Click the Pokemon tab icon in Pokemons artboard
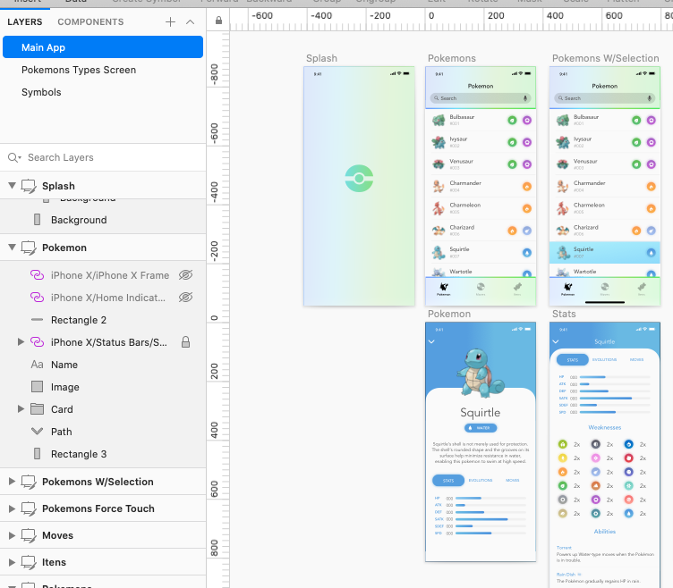 (x=444, y=288)
